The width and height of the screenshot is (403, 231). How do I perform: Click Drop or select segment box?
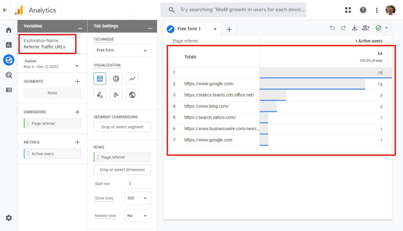pos(123,127)
